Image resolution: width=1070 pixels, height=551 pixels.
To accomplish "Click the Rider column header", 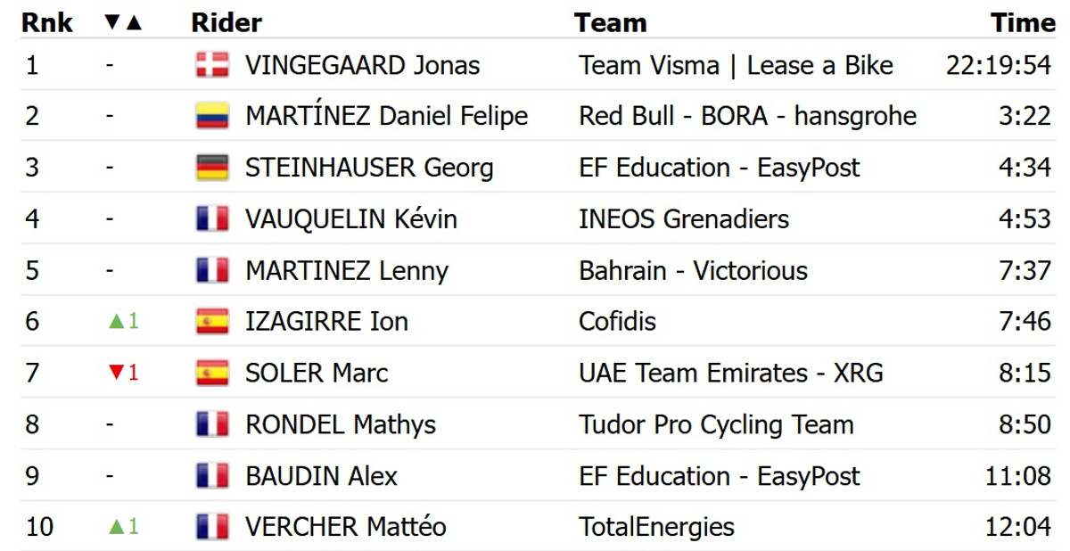I will click(226, 22).
